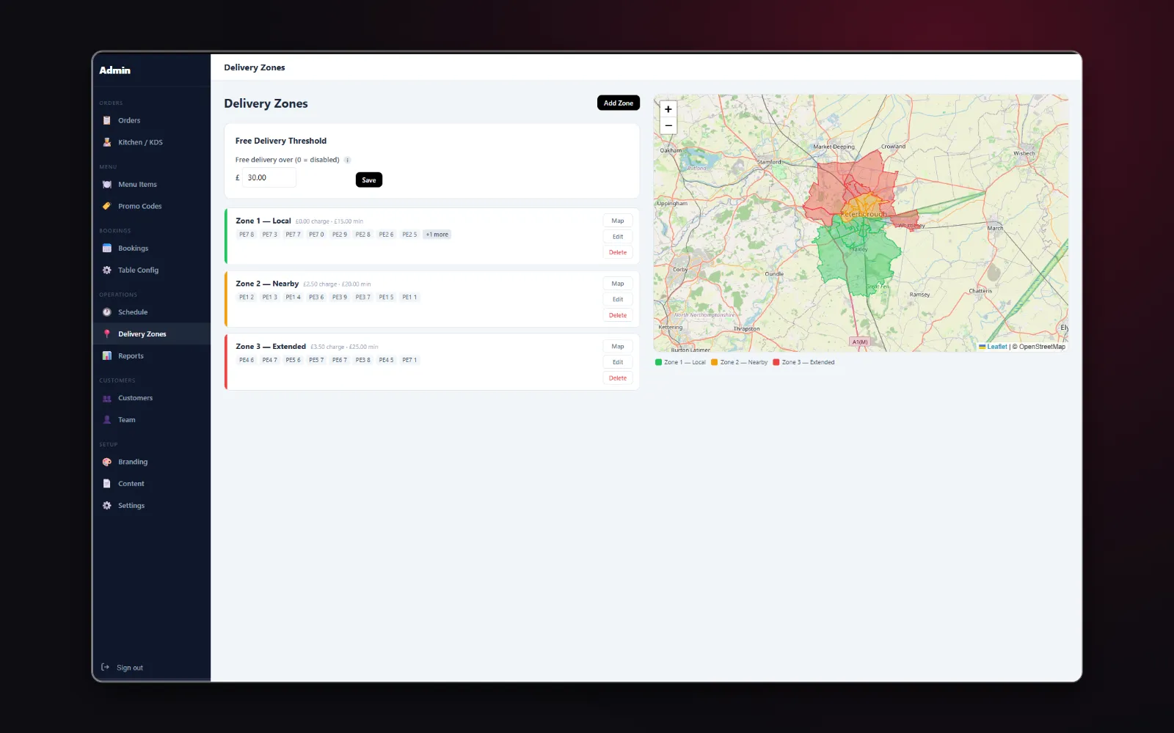Click the Orders clipboard icon in sidebar
The width and height of the screenshot is (1174, 733).
click(x=107, y=120)
